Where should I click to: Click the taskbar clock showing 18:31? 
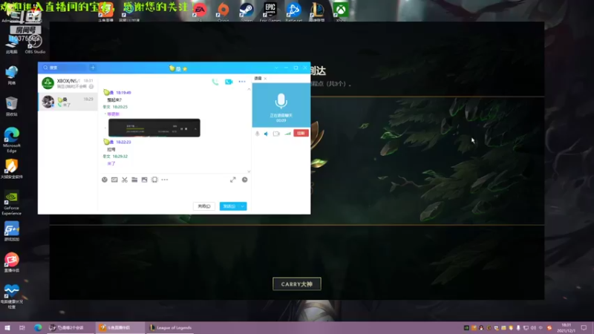[x=566, y=327]
